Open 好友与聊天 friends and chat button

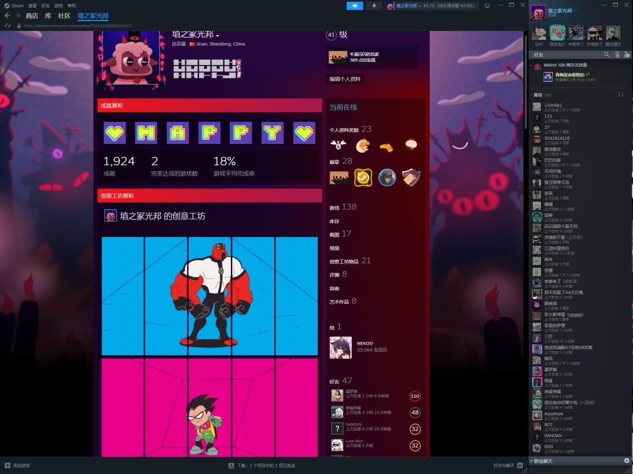pos(508,466)
